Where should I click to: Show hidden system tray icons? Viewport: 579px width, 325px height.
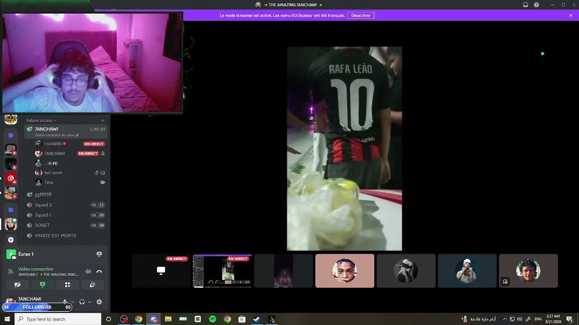pyautogui.click(x=505, y=319)
